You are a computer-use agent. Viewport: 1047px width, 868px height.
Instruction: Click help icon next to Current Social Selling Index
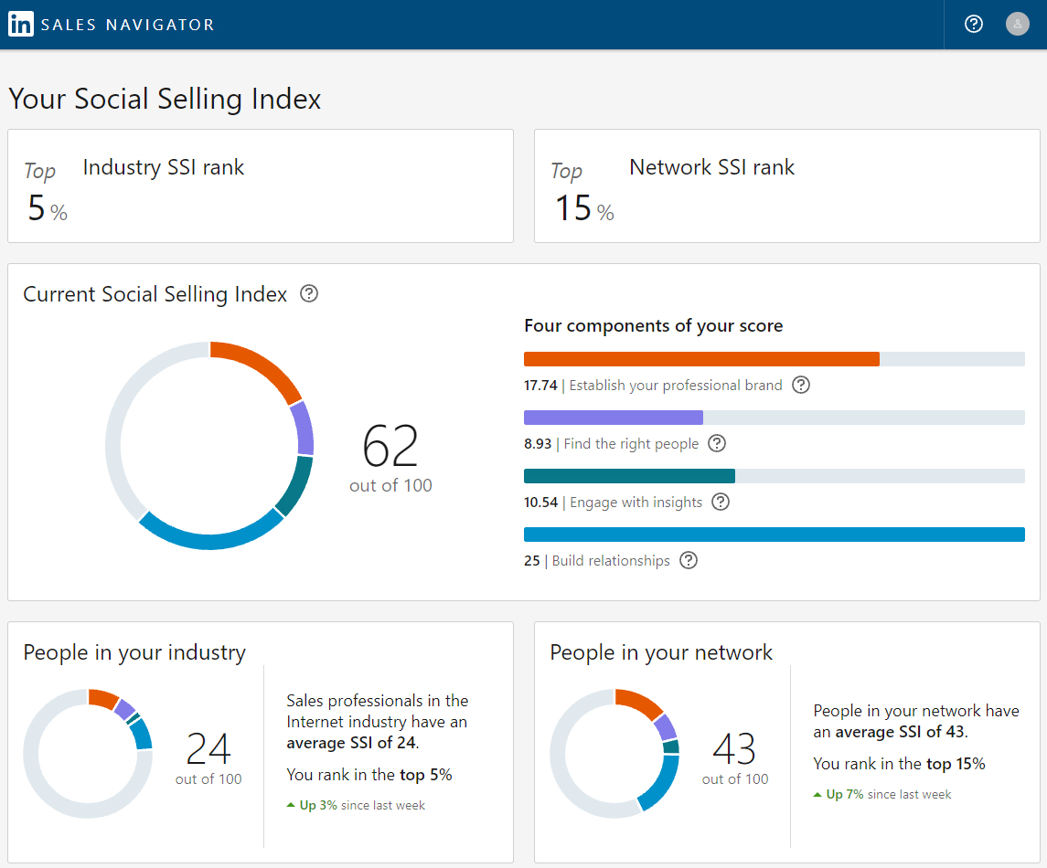(x=308, y=293)
